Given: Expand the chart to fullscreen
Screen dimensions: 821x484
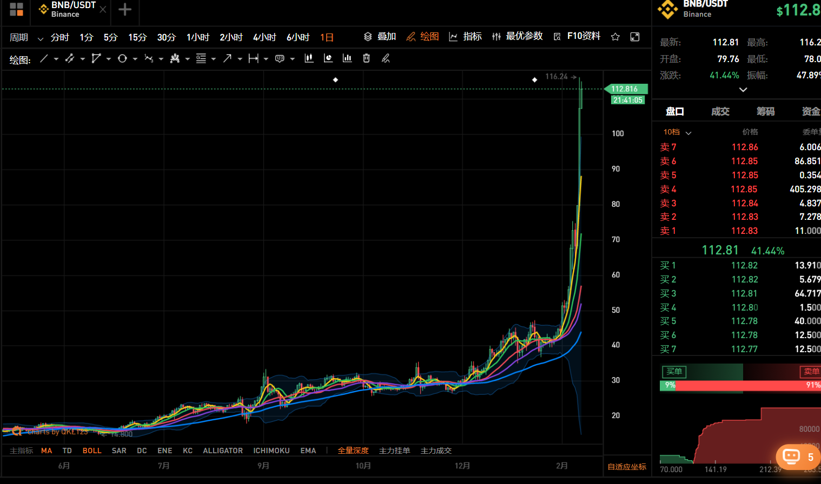Looking at the screenshot, I should 635,37.
